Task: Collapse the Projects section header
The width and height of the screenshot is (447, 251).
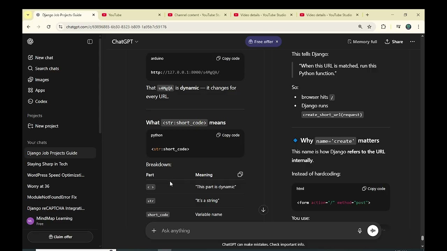Action: (x=35, y=115)
